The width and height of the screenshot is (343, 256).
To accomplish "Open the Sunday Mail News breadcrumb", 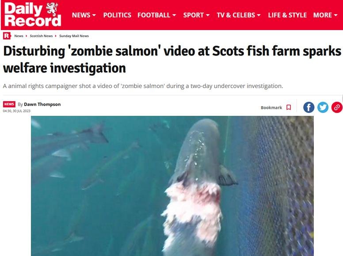I will [x=74, y=36].
